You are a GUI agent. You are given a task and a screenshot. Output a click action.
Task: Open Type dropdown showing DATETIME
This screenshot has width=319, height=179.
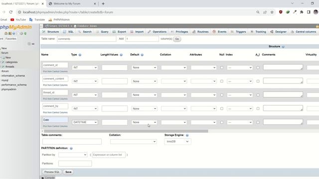tap(85, 122)
